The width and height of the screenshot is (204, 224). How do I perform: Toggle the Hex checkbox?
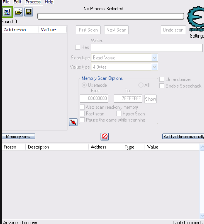click(x=78, y=47)
